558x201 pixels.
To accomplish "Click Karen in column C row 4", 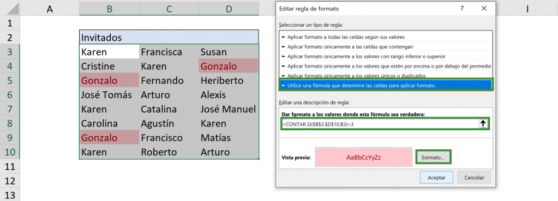I will coord(169,66).
